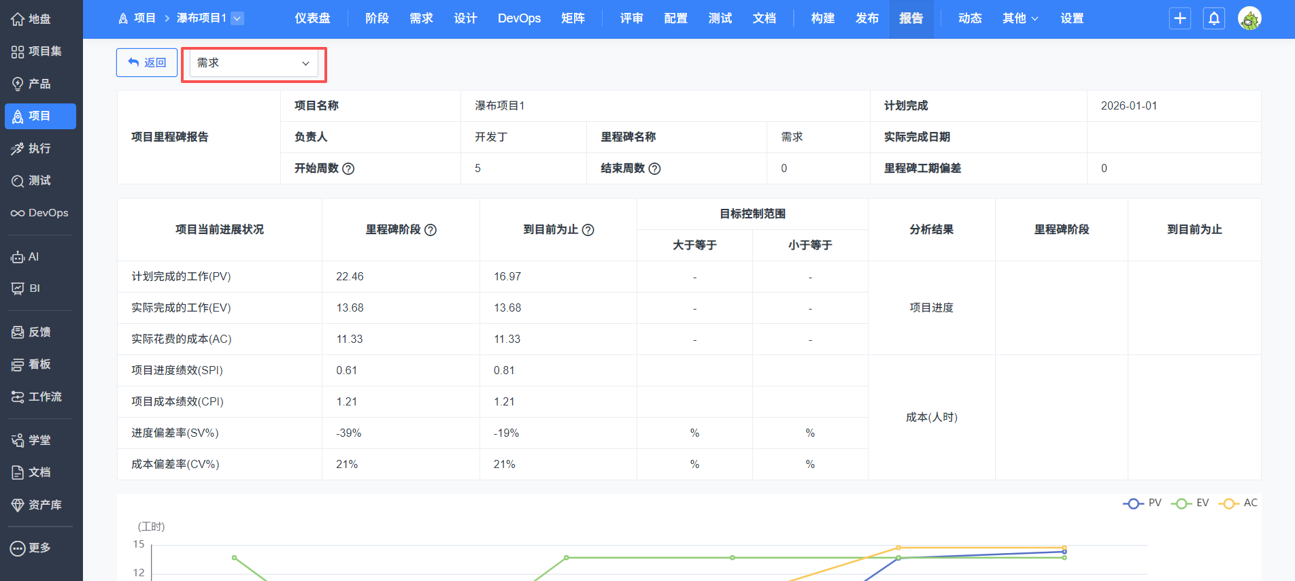Open the 评审 navigation tab

tap(631, 18)
